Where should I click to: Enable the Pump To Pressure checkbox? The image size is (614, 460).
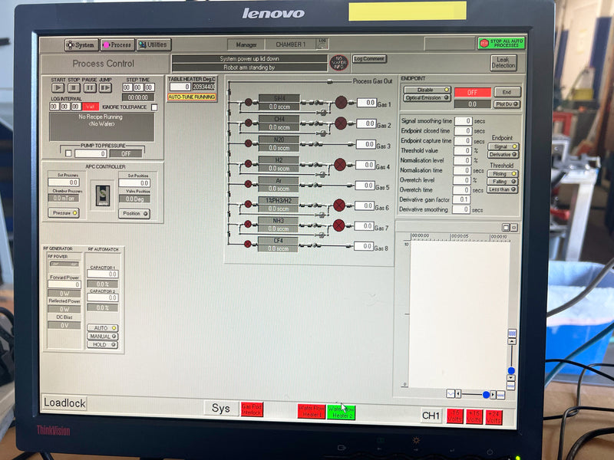point(68,153)
